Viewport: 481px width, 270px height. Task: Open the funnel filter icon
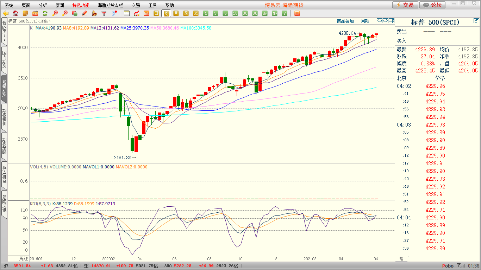(104, 13)
